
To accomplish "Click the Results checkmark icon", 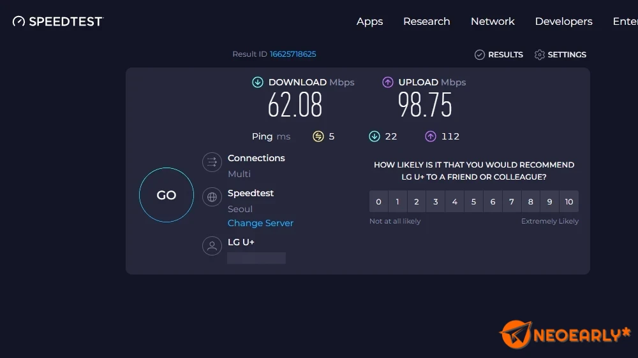I will [480, 54].
